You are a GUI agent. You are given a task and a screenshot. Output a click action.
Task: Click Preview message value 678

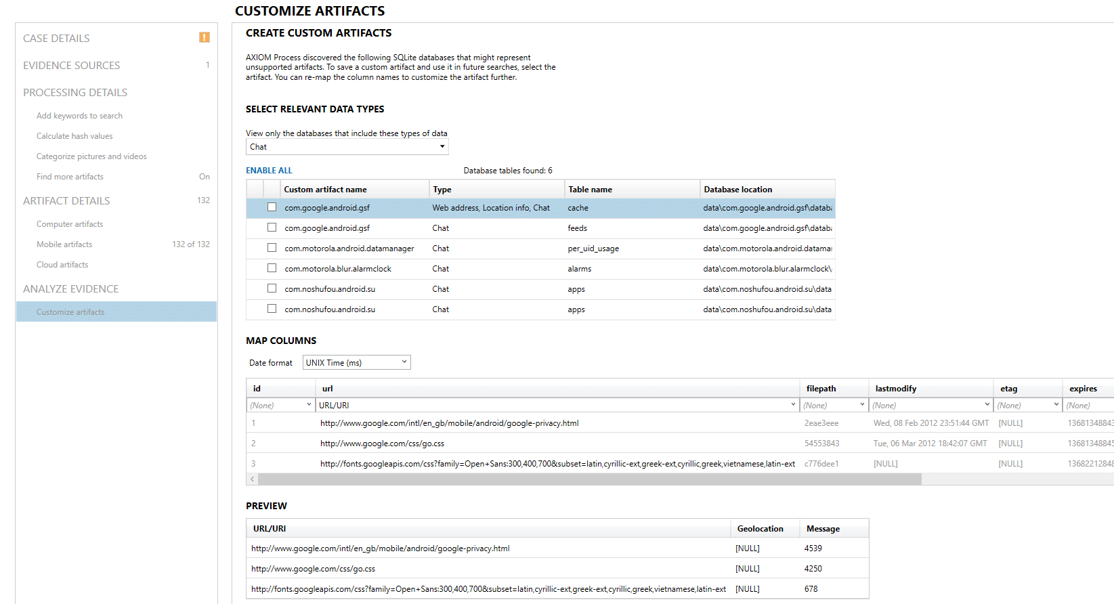(x=811, y=589)
